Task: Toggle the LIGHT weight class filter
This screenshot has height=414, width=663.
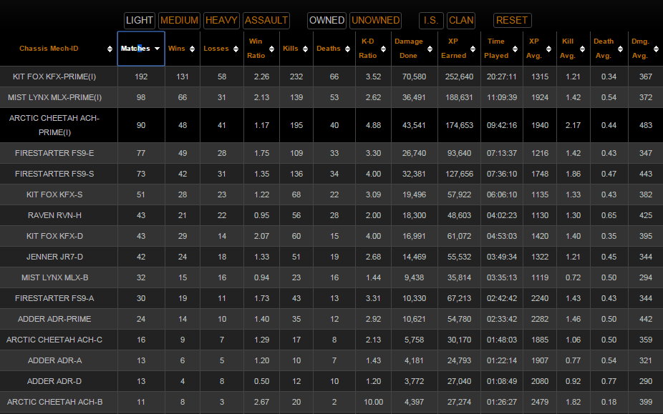Action: (140, 20)
